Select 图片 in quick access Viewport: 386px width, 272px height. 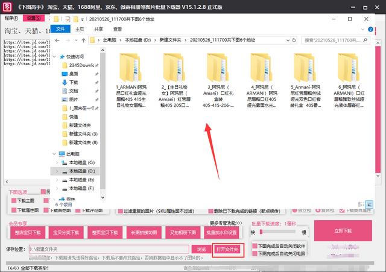click(74, 100)
